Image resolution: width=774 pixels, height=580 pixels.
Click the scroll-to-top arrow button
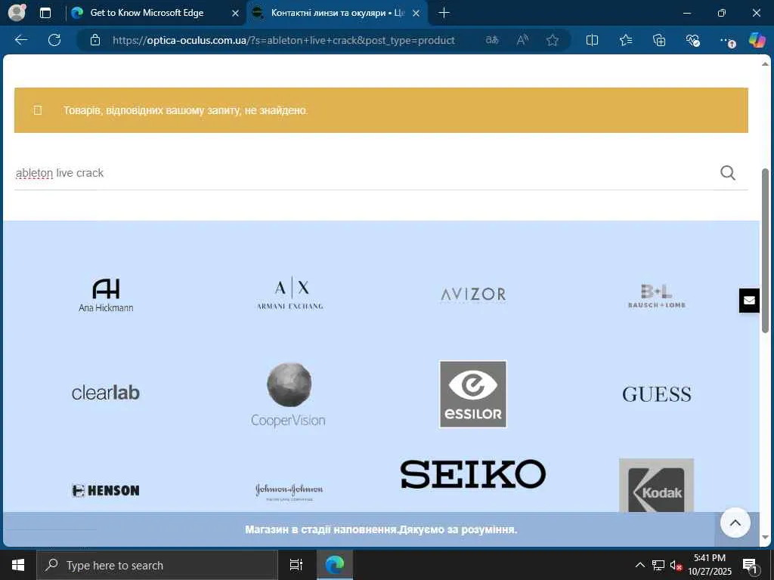(x=735, y=523)
